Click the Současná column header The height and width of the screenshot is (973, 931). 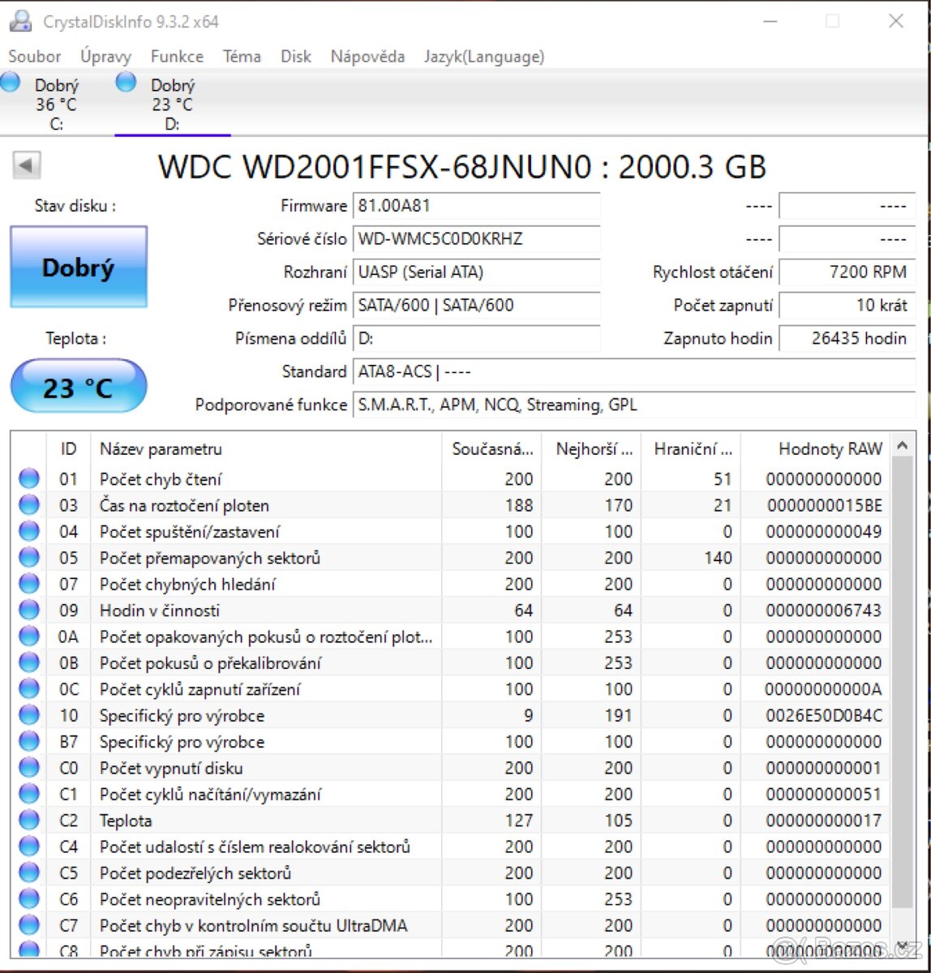(x=491, y=448)
